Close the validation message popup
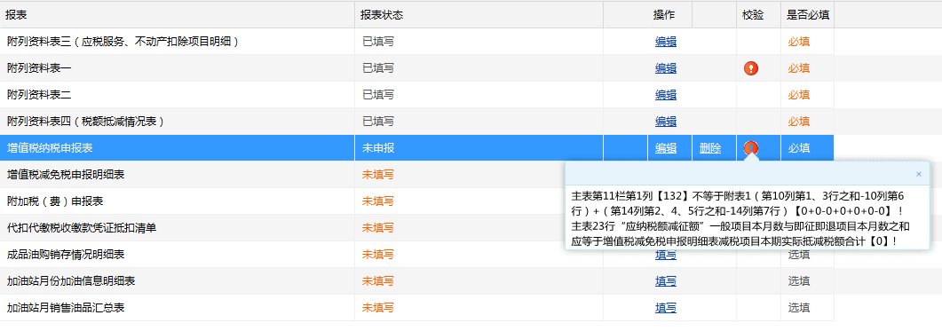The width and height of the screenshot is (942, 331). click(x=918, y=174)
